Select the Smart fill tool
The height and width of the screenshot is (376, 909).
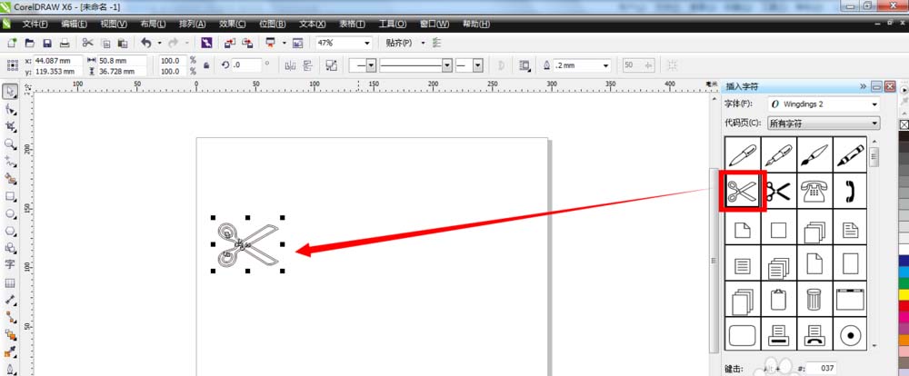[10, 178]
